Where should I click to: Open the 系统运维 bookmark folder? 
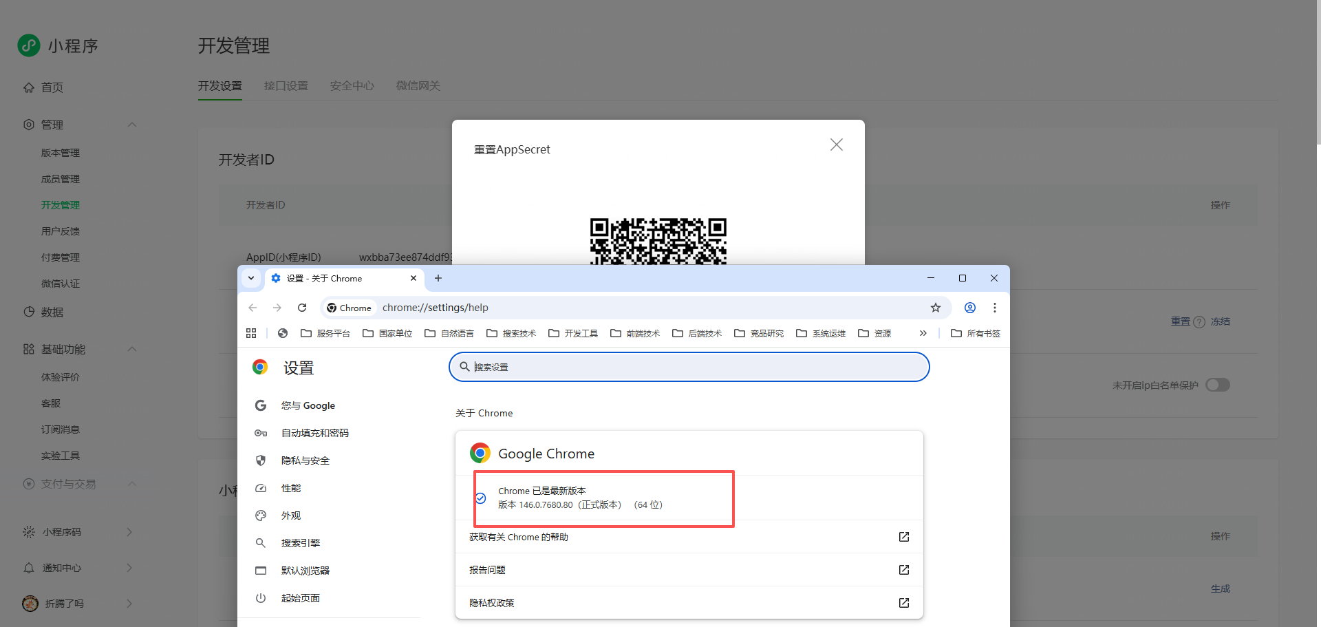[x=821, y=333]
